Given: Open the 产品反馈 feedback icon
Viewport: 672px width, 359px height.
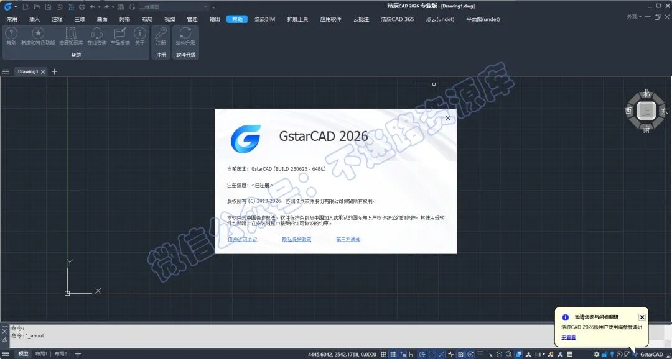Looking at the screenshot, I should tap(120, 34).
